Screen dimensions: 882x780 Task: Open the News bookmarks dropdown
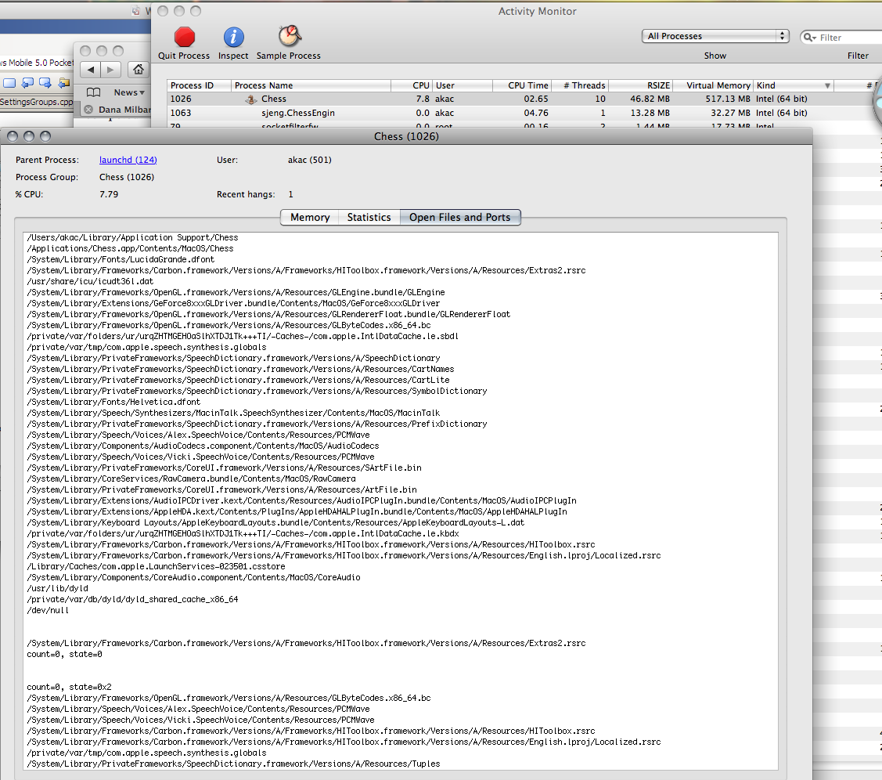click(x=129, y=92)
